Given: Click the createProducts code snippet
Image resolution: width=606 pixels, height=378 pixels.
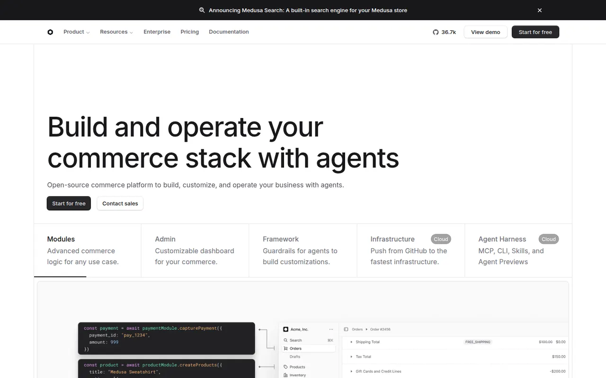Looking at the screenshot, I should pos(167,369).
